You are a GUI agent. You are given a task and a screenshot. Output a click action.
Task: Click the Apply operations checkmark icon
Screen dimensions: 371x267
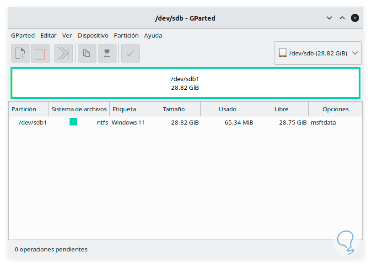pyautogui.click(x=130, y=53)
